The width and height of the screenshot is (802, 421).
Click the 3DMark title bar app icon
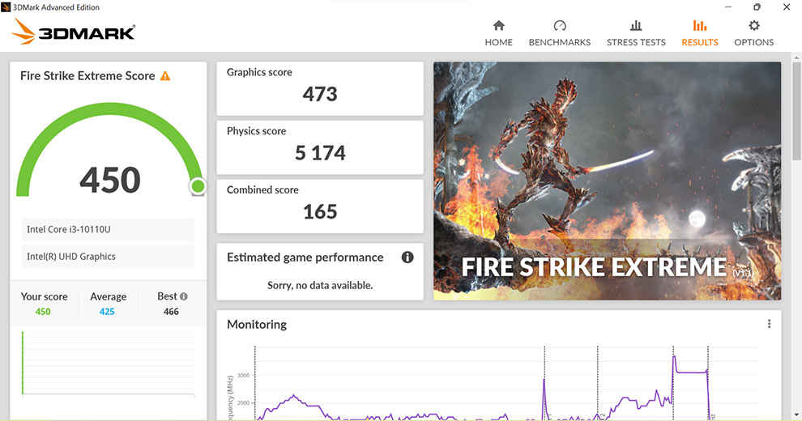pyautogui.click(x=6, y=7)
